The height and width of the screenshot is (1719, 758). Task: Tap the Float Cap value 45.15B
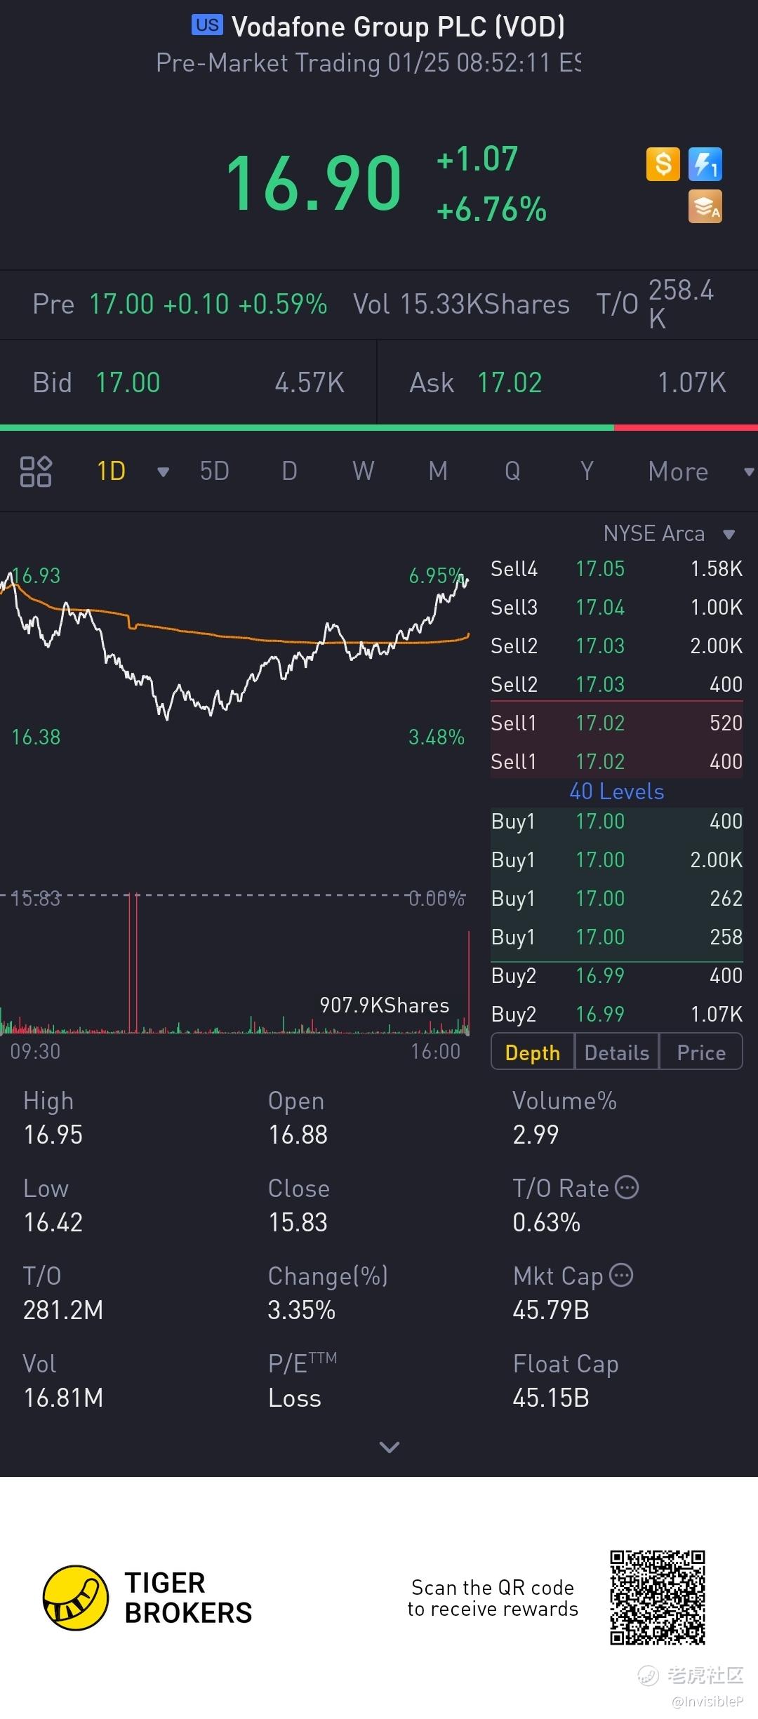(551, 1398)
